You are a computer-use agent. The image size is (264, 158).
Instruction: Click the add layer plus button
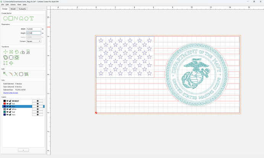[23, 150]
